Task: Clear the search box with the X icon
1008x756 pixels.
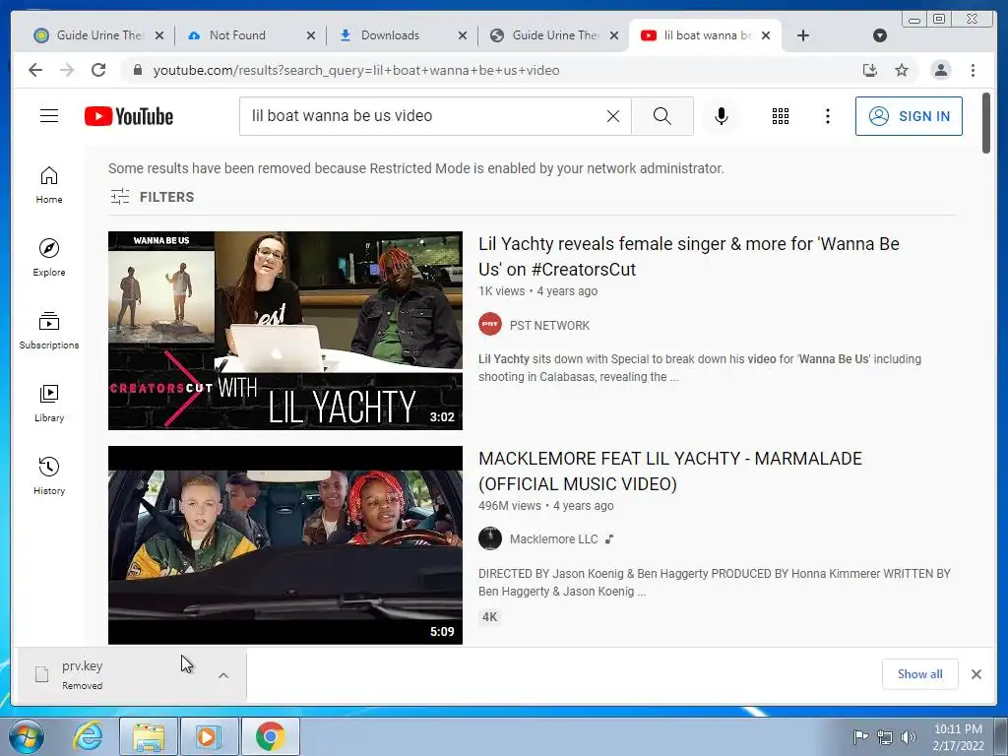Action: tap(613, 116)
